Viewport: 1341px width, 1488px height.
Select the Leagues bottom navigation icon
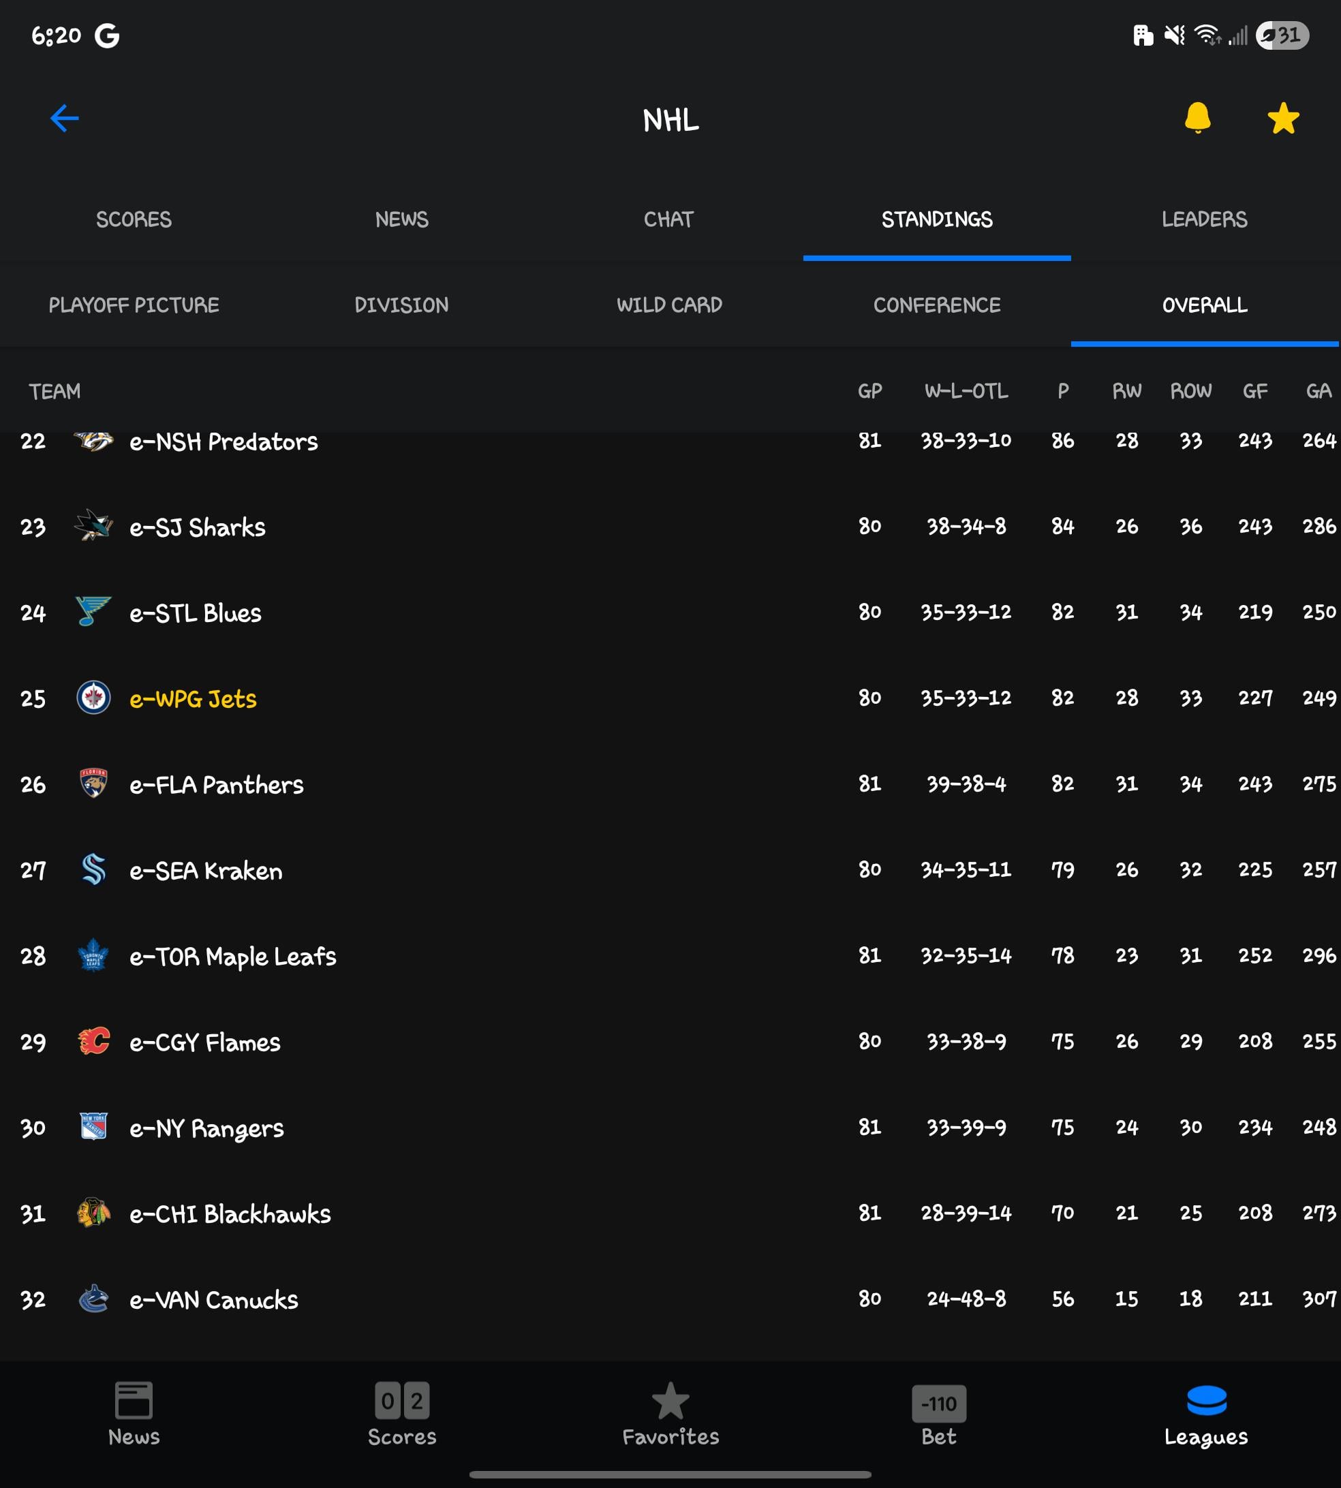point(1206,1400)
